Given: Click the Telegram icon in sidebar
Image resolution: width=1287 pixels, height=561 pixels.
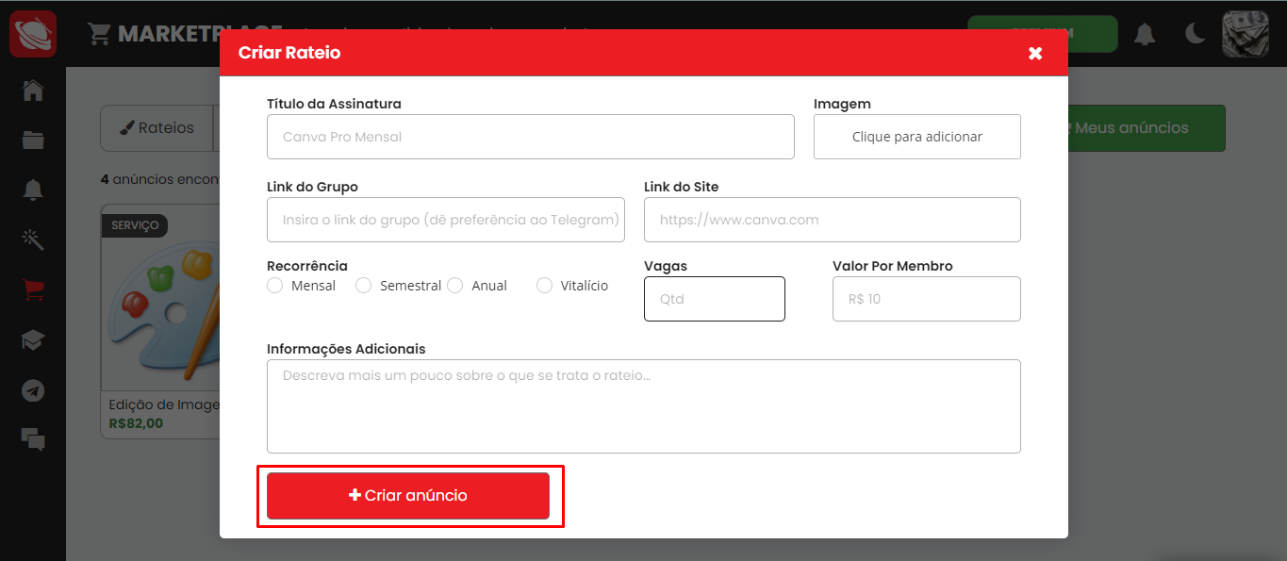Looking at the screenshot, I should coord(33,390).
